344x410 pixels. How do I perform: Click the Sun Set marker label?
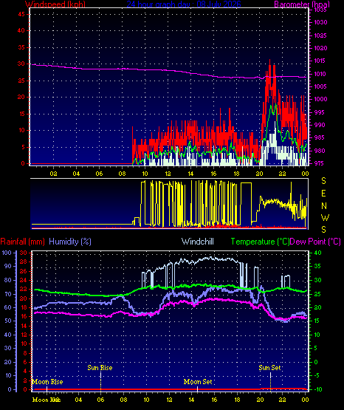(269, 368)
